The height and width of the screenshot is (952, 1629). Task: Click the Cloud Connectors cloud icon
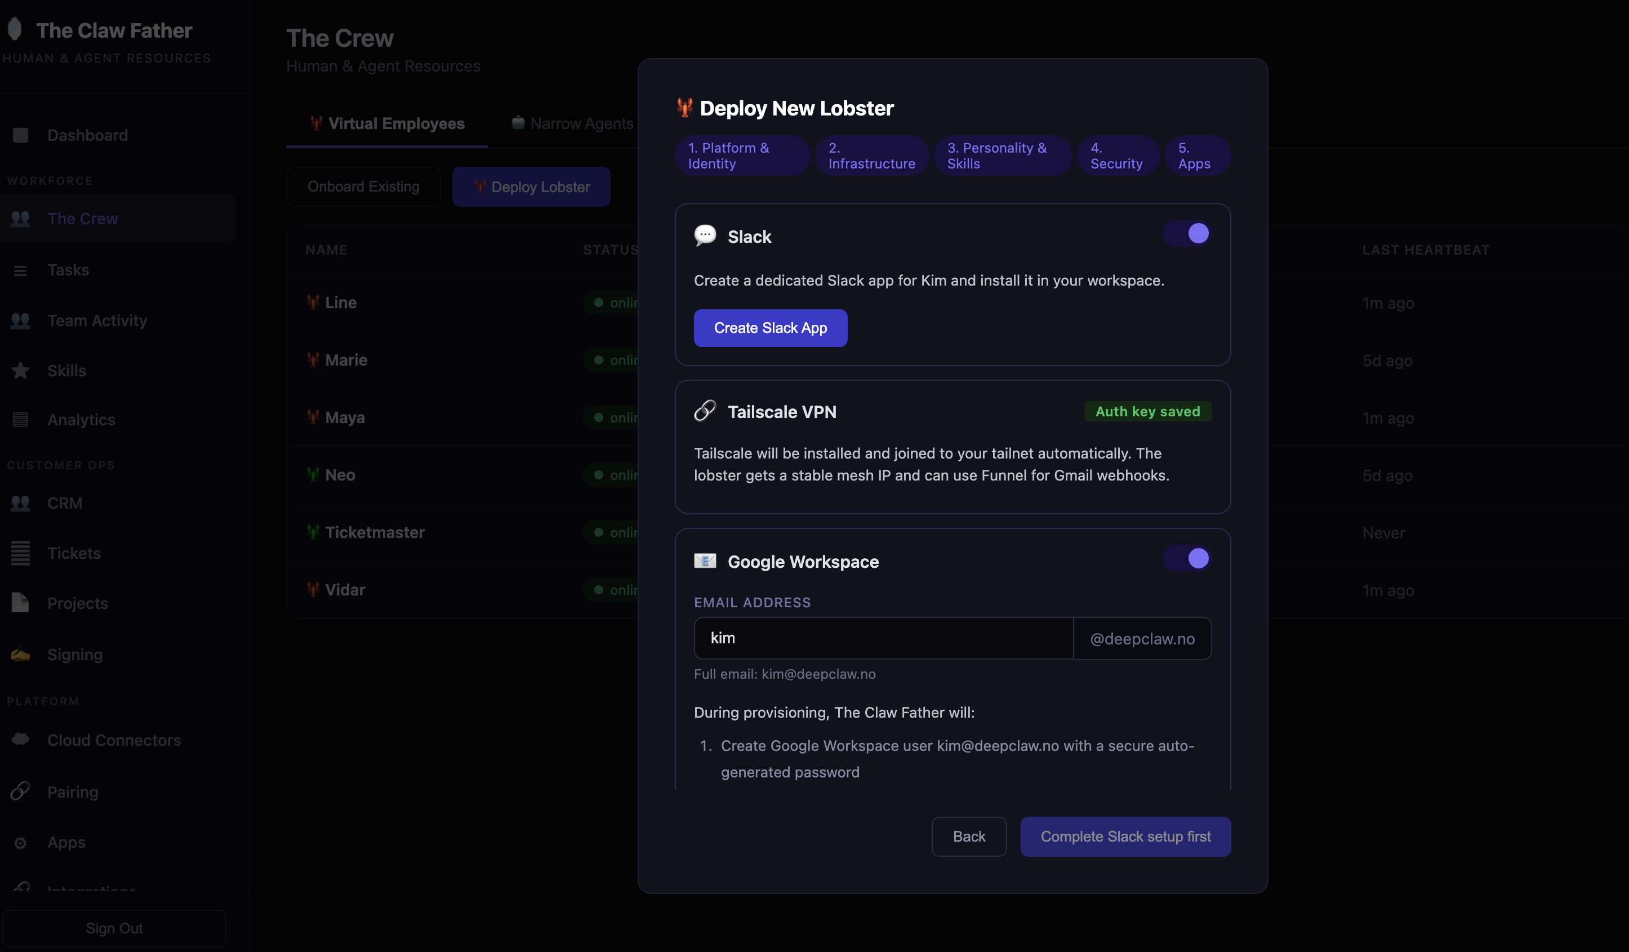(20, 740)
